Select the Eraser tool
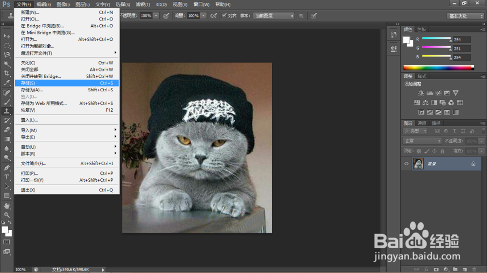The height and width of the screenshot is (273, 487). [x=6, y=130]
